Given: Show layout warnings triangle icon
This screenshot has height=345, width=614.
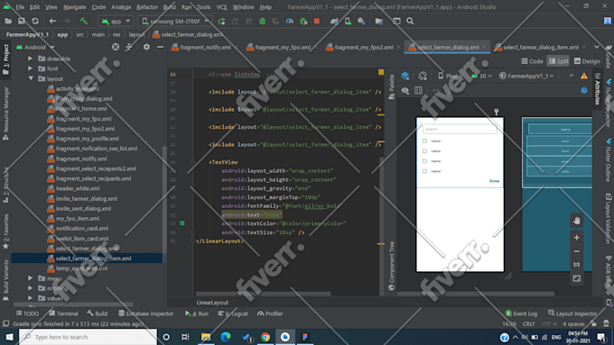Looking at the screenshot, I should (x=584, y=76).
